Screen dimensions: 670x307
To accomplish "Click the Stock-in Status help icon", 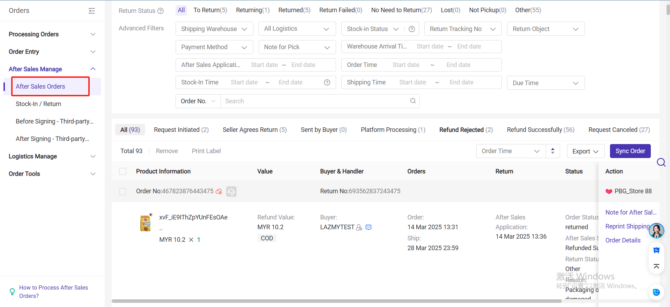I will click(x=412, y=29).
